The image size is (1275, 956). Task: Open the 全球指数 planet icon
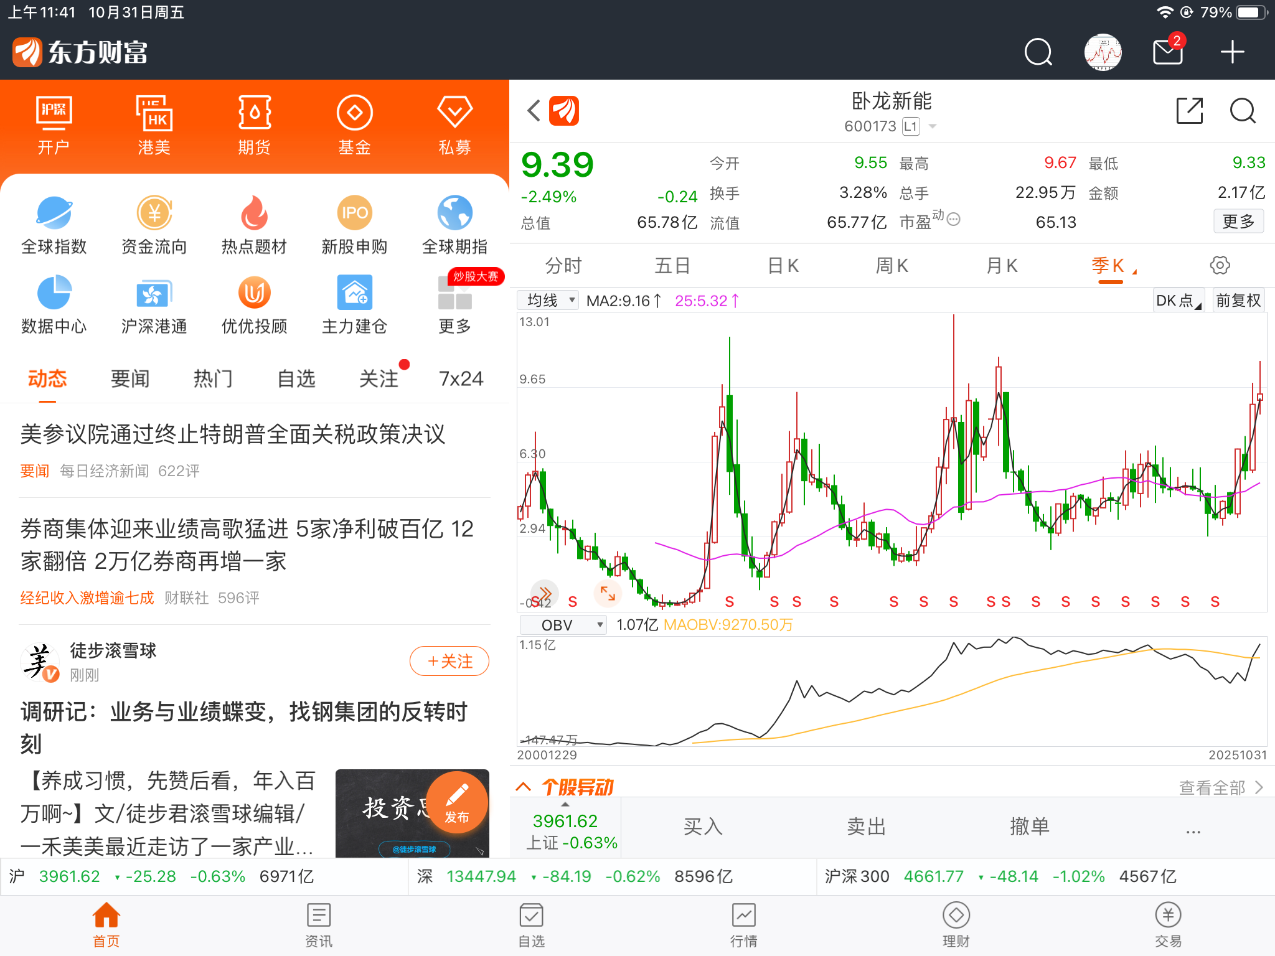click(x=54, y=213)
